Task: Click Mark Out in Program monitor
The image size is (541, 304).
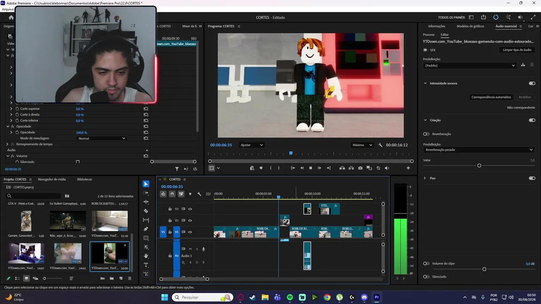Action: click(x=279, y=168)
